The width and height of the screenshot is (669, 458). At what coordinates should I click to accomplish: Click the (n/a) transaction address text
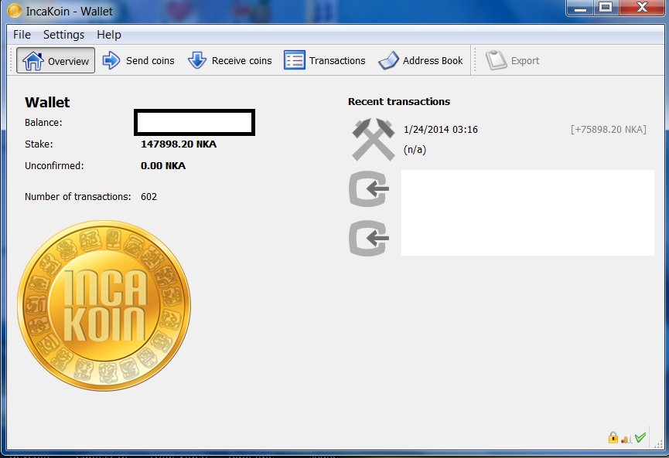click(415, 150)
